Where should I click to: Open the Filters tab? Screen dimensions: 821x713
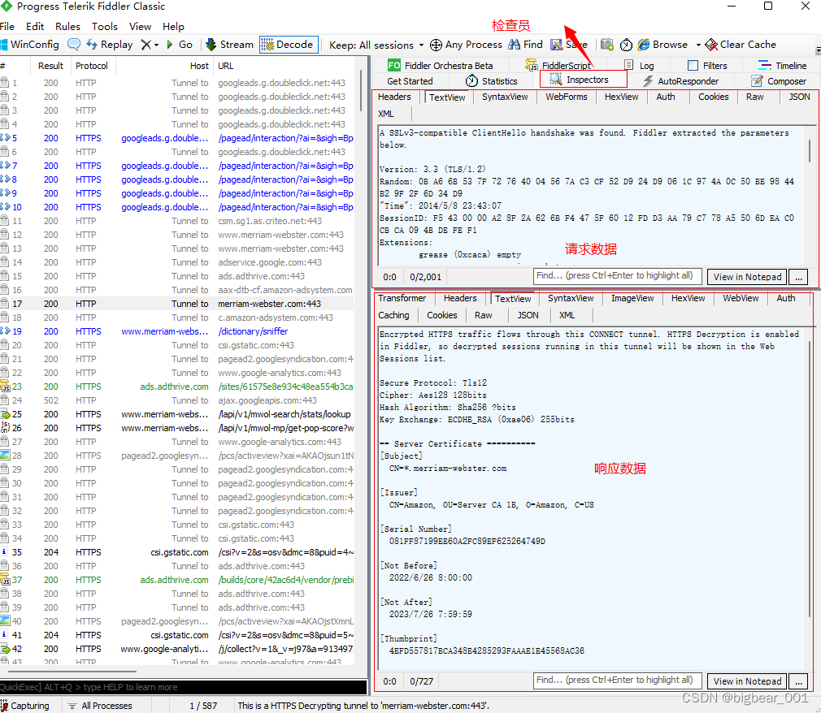pyautogui.click(x=707, y=66)
